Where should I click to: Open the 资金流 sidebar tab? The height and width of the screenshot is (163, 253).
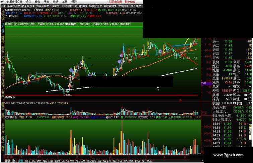pos(3,83)
